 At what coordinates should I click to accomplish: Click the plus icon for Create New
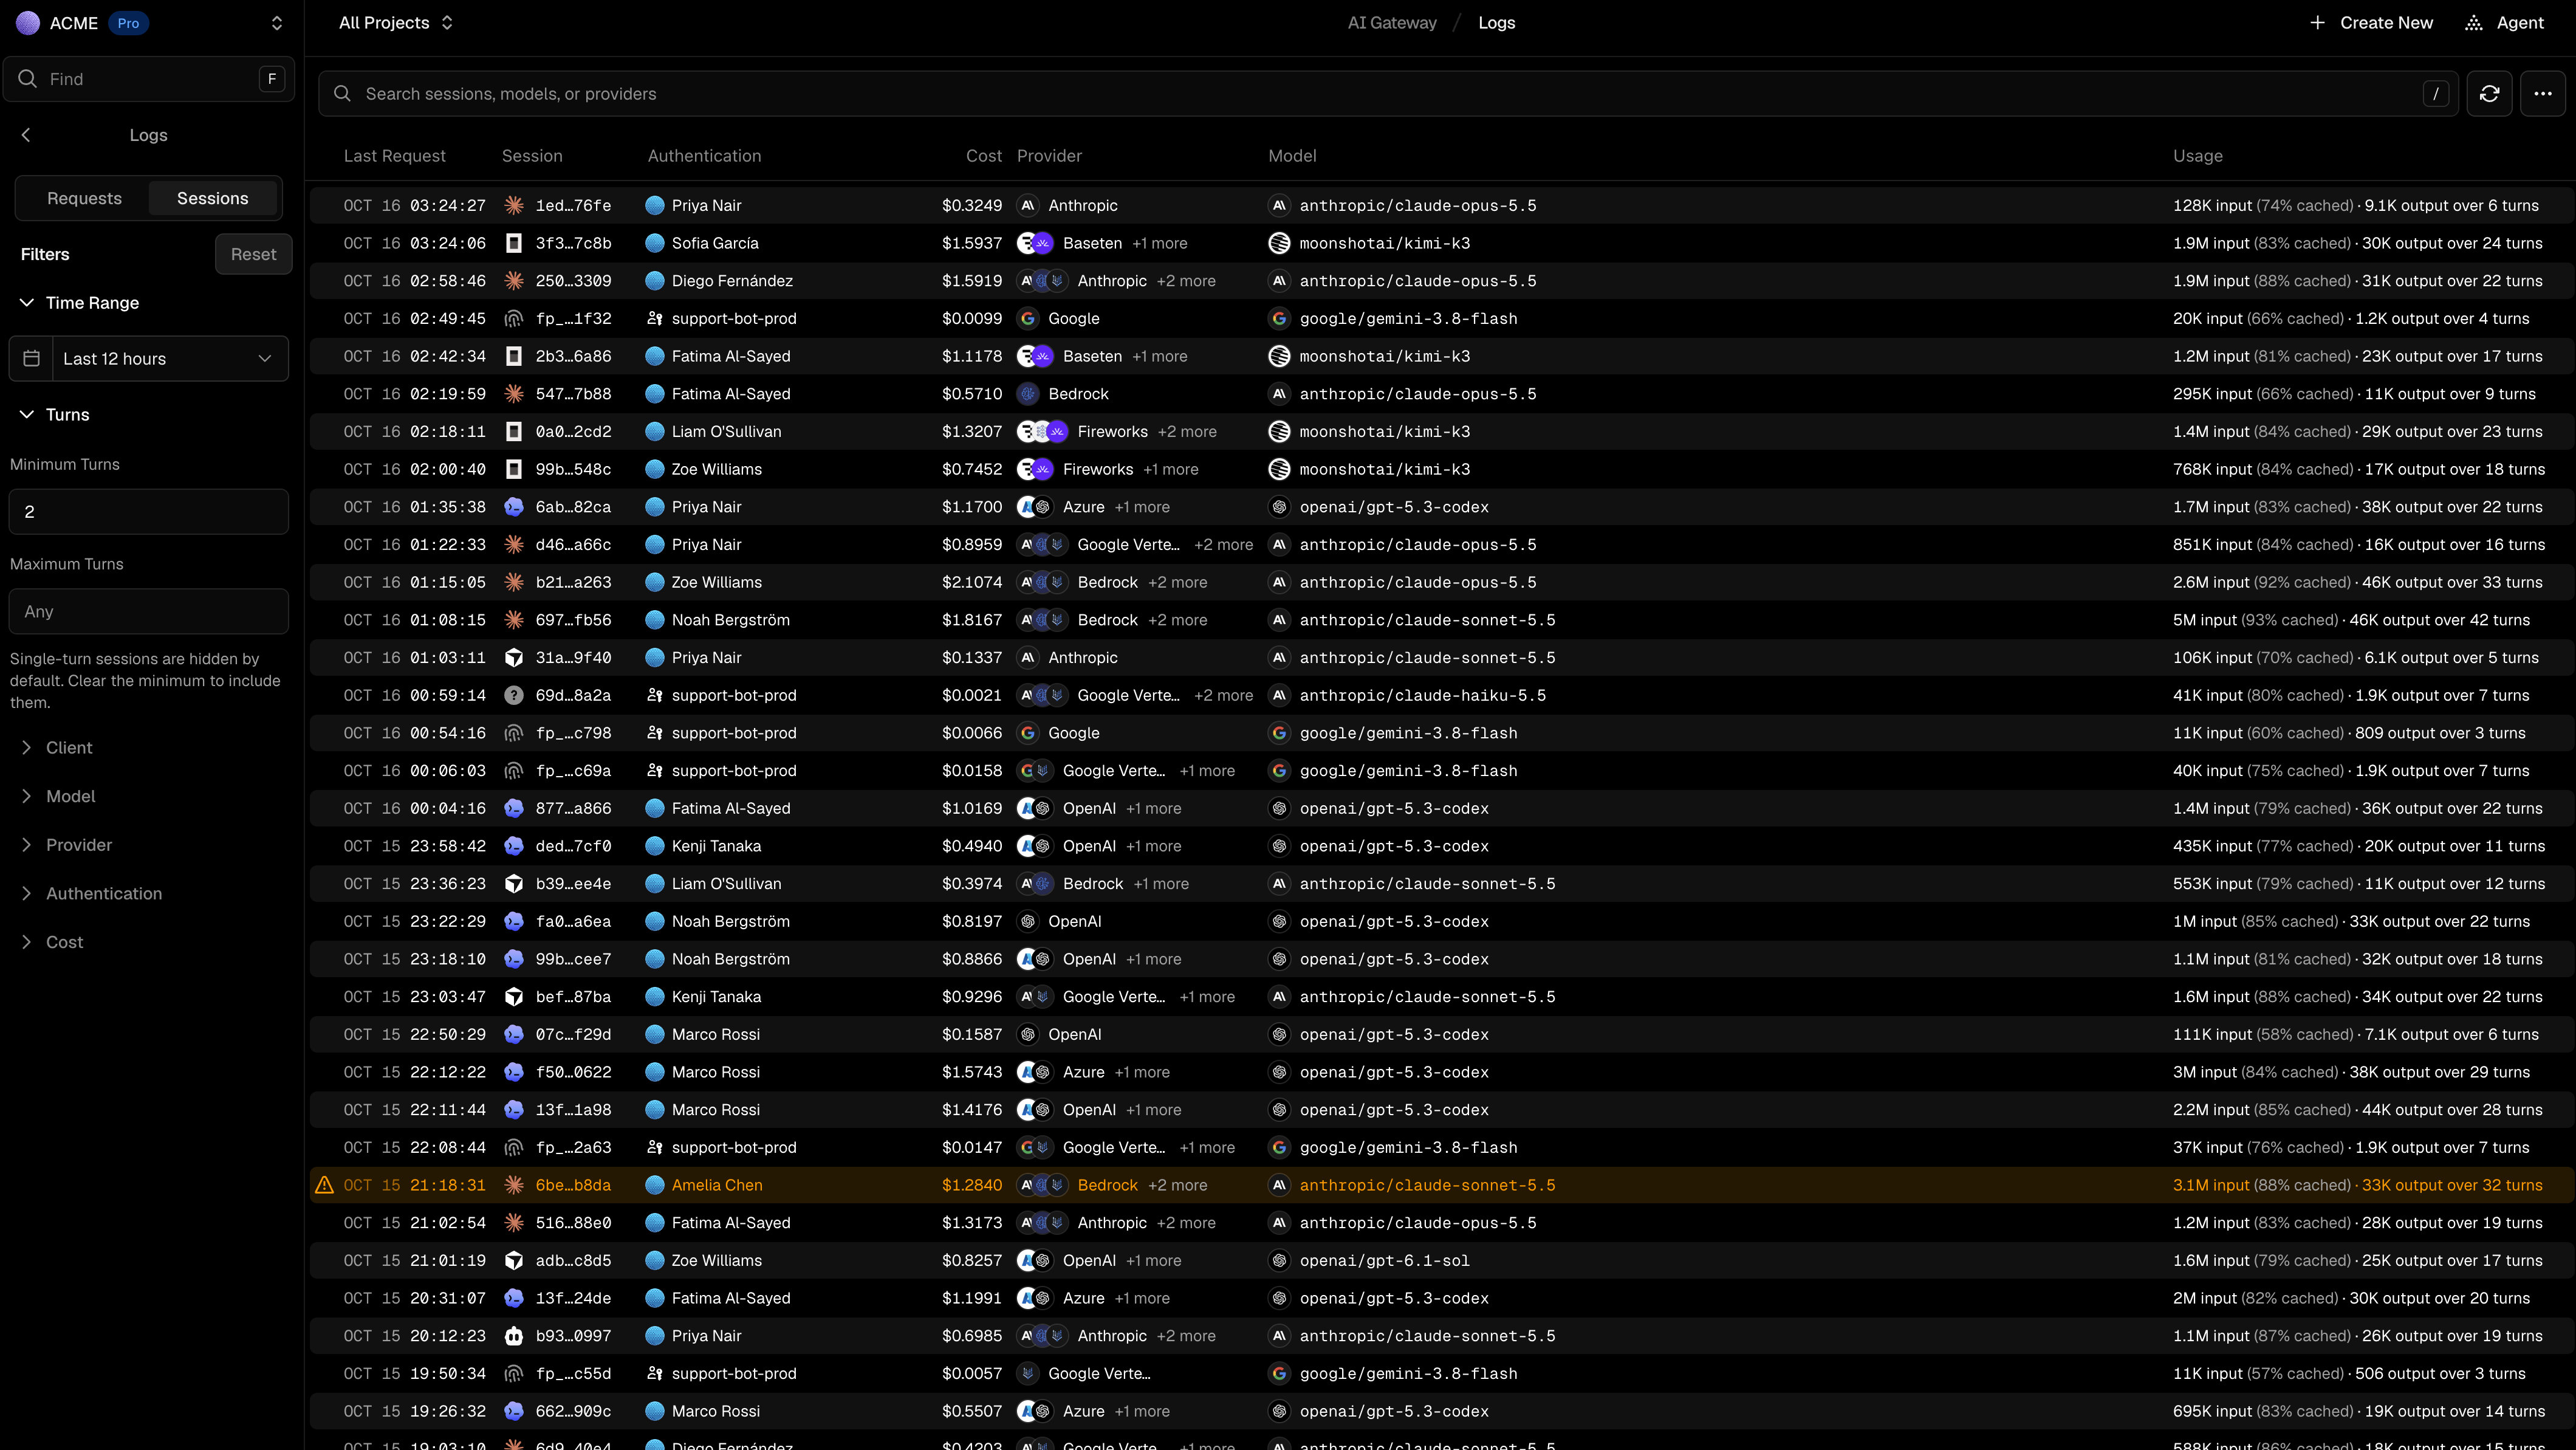click(2317, 23)
